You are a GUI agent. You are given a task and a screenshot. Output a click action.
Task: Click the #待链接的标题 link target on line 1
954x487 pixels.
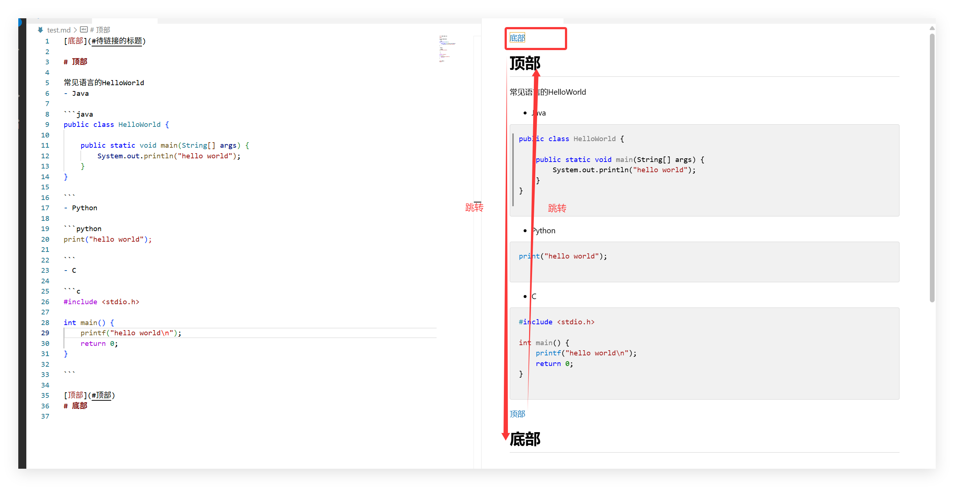tap(117, 41)
